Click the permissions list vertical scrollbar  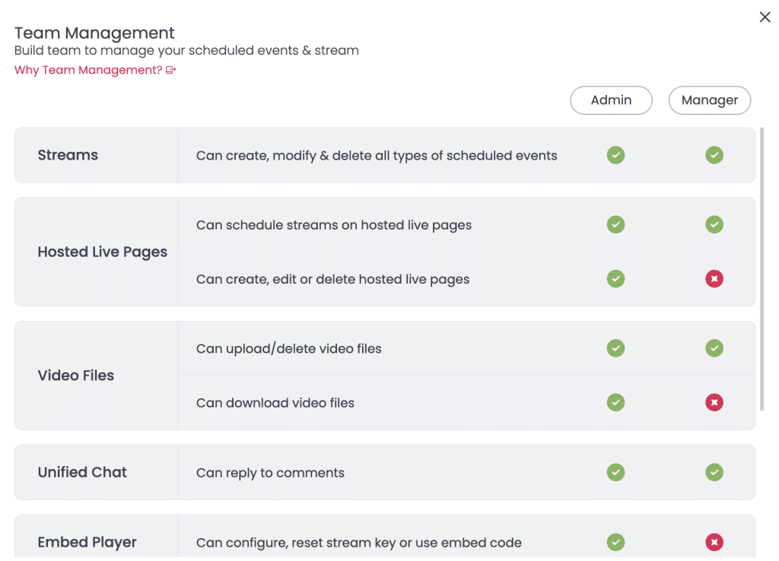pyautogui.click(x=762, y=269)
